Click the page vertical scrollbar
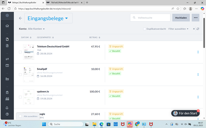This screenshot has width=206, height=128. tap(204, 33)
